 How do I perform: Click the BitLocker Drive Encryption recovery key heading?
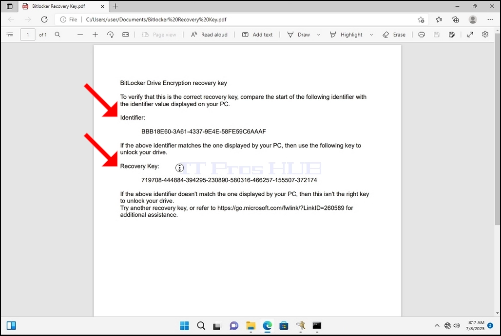173,83
